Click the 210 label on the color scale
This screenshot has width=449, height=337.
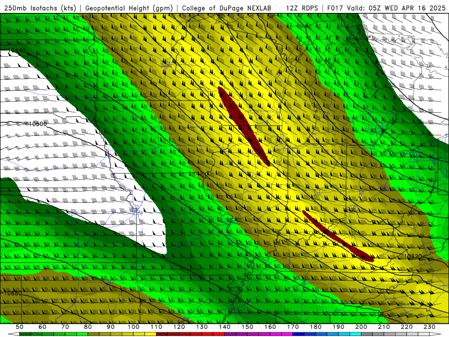pos(384,327)
